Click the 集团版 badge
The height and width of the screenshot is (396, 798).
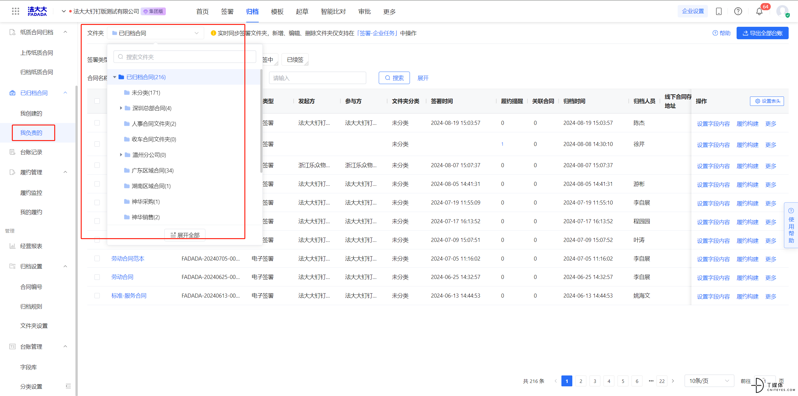click(153, 12)
